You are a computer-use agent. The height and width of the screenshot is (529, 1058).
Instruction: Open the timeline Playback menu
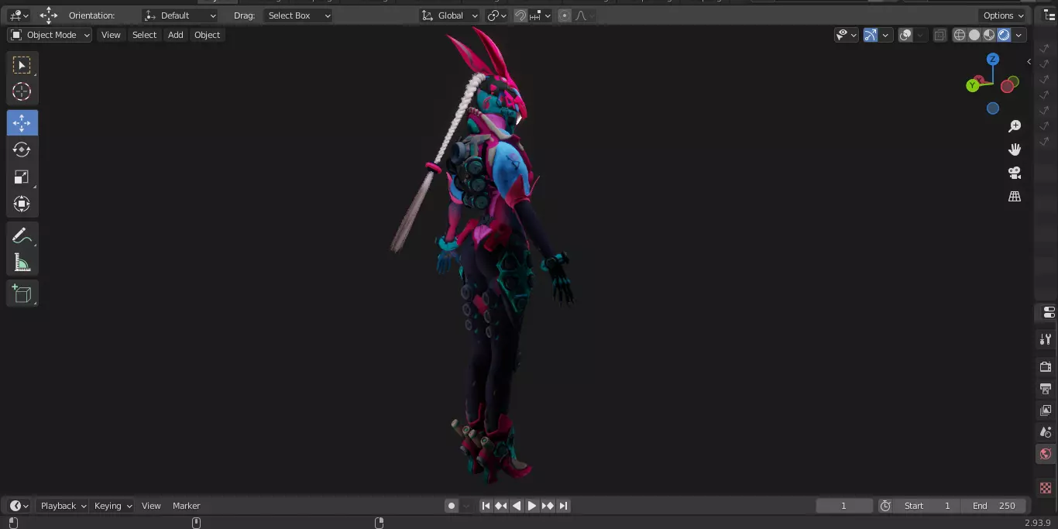tap(63, 506)
